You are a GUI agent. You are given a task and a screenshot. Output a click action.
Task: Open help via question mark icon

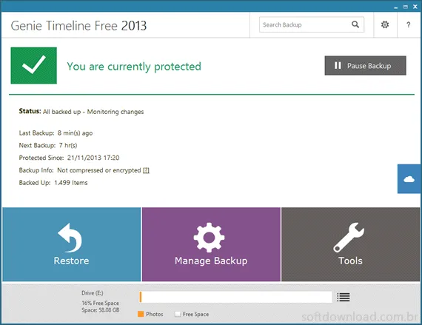(x=408, y=24)
